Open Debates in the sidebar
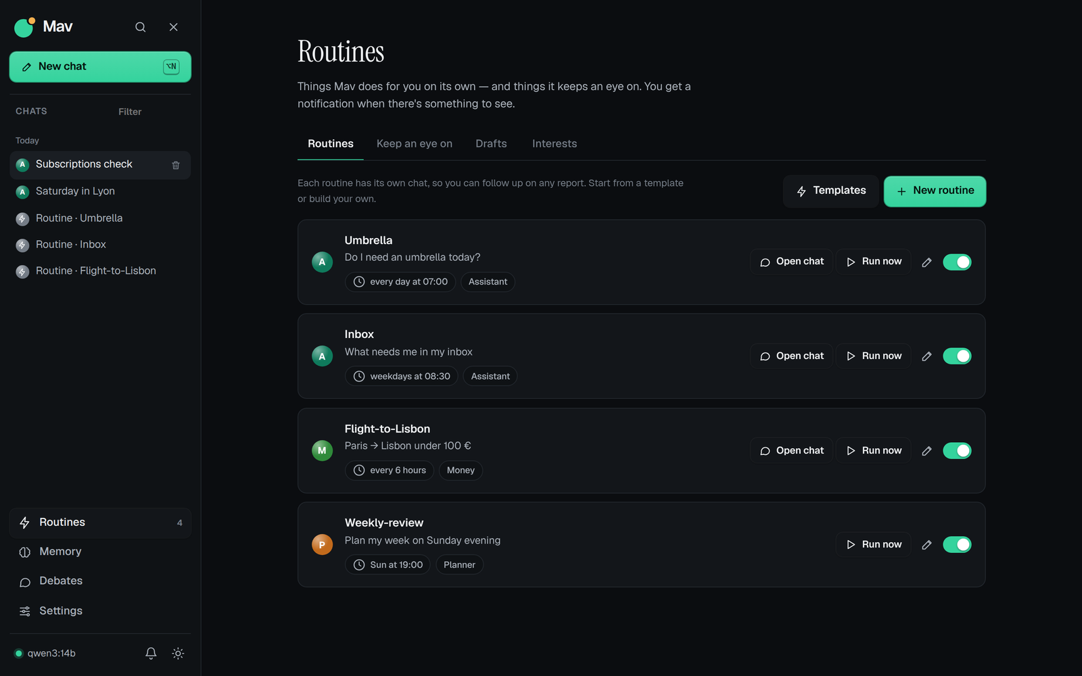Screen dimensions: 1082x676 point(100,581)
